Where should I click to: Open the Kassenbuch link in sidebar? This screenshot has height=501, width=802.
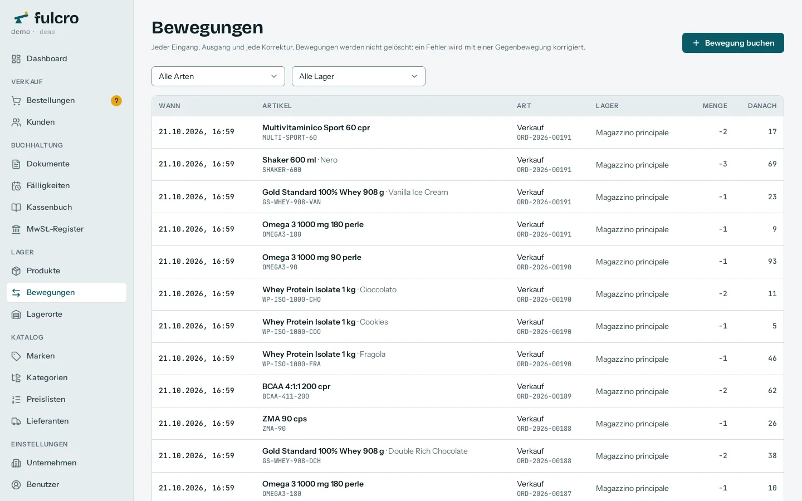[x=66, y=208]
